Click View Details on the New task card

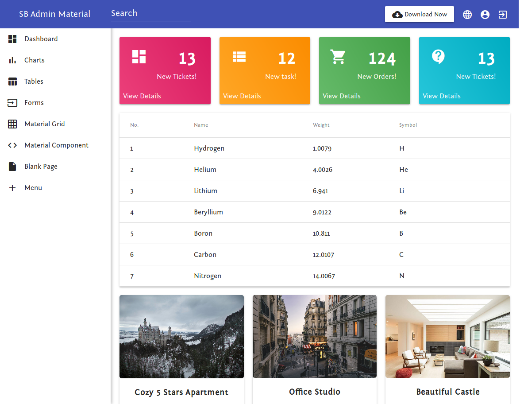[242, 96]
